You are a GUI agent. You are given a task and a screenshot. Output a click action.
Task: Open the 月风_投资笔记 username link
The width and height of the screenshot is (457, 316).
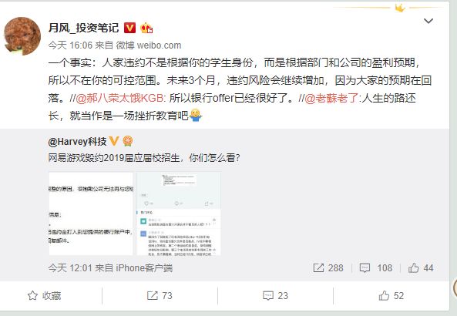(84, 28)
